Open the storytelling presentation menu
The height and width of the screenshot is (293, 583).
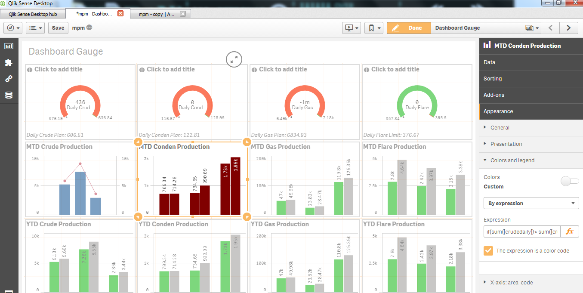coord(352,28)
